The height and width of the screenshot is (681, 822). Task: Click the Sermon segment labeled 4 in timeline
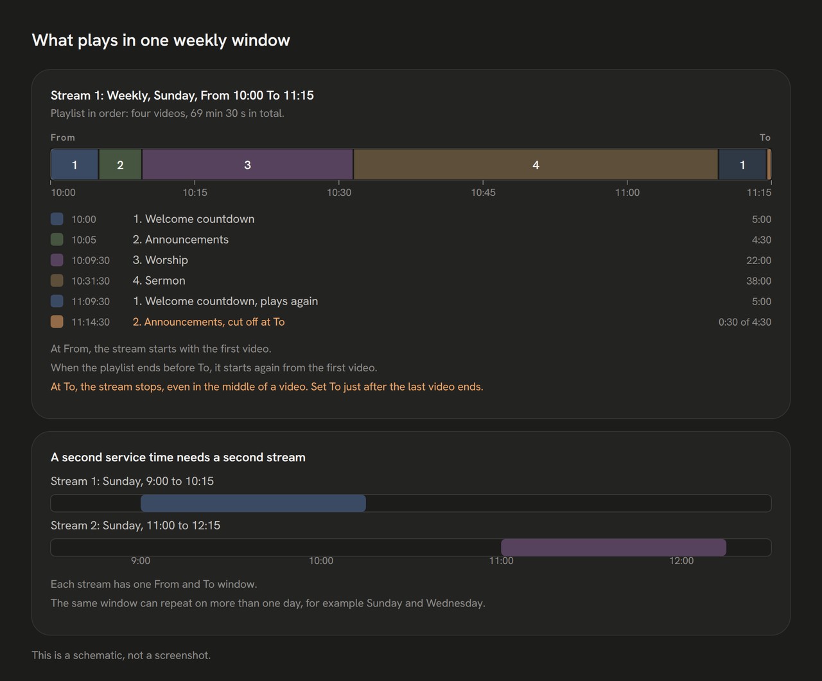(536, 165)
